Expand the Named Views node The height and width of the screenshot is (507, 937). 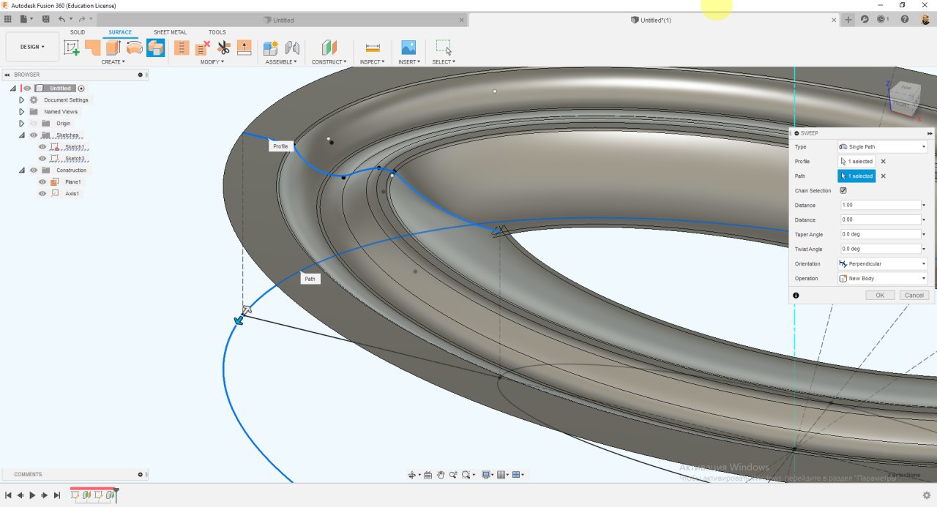[22, 112]
